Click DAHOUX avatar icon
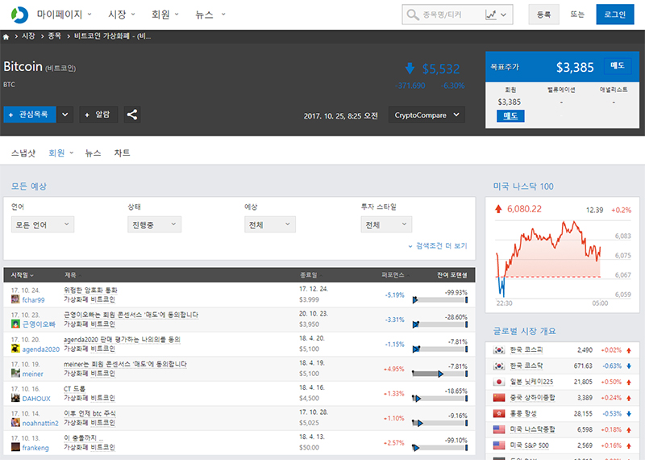645x460 pixels. pyautogui.click(x=15, y=398)
